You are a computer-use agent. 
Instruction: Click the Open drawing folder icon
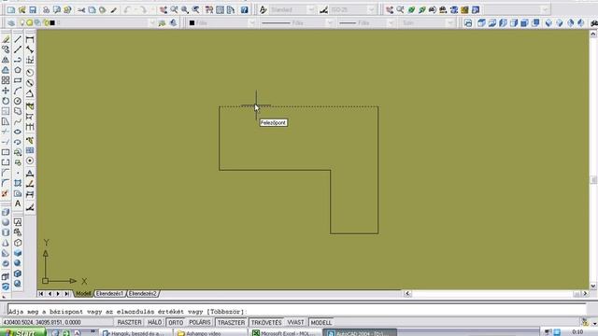click(21, 10)
